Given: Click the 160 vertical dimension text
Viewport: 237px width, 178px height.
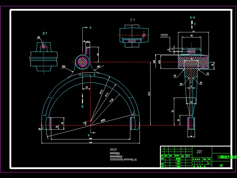Looking at the screenshot, I should (149, 94).
